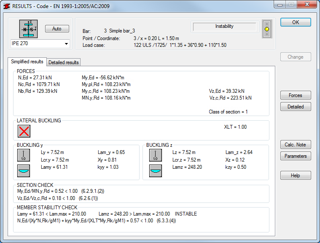Select the Vz,c,Rd = 223.51 kN value
The width and height of the screenshot is (320, 243).
230,98
